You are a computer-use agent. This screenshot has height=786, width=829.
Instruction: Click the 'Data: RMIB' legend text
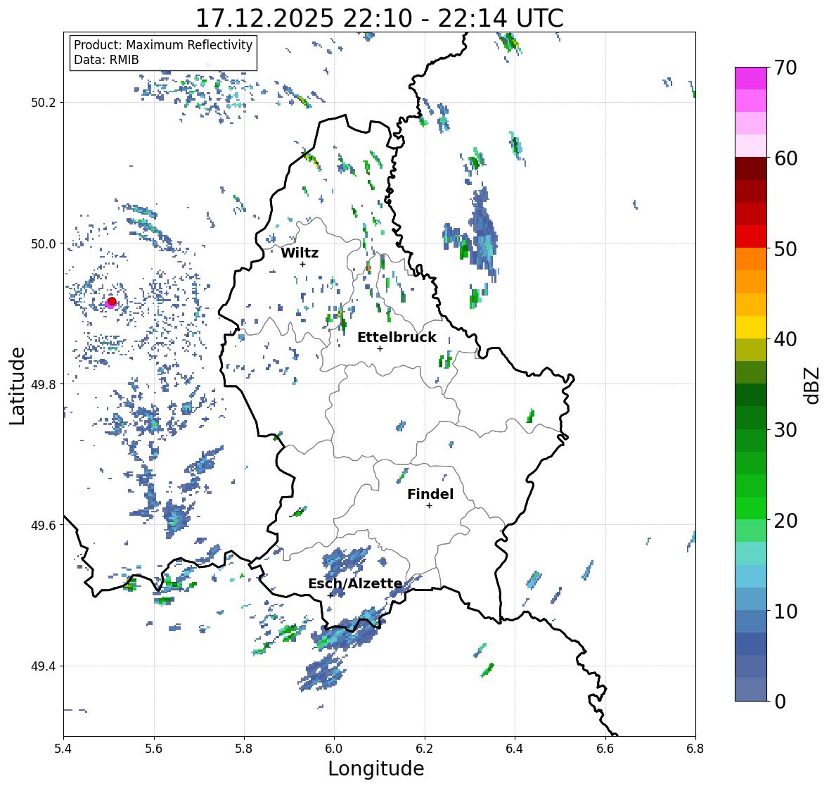pyautogui.click(x=106, y=60)
